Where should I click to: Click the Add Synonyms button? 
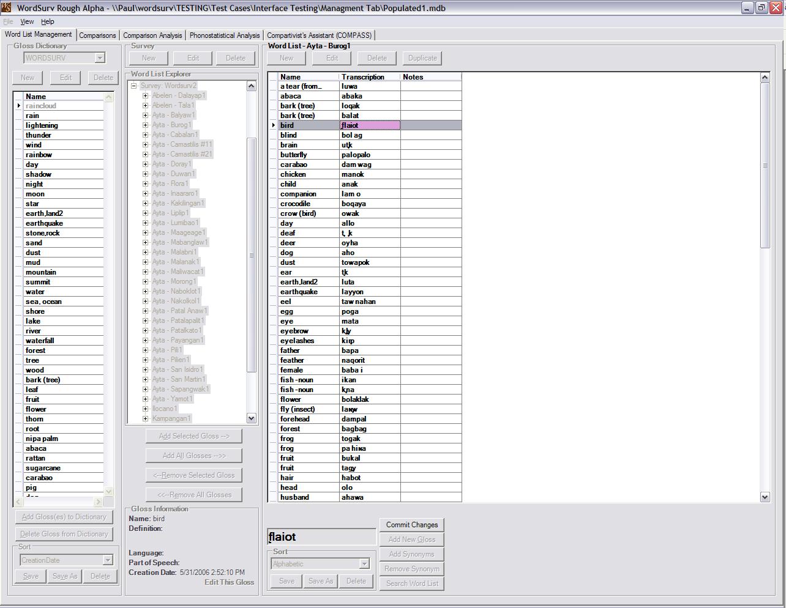412,554
